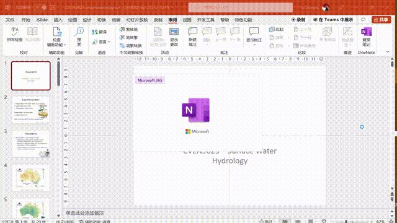Click the Microsoft 365 badge on splash
The image size is (397, 223).
[150, 80]
